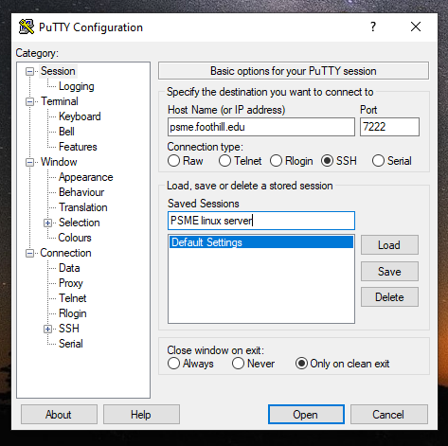Click the Load button

pyautogui.click(x=389, y=245)
